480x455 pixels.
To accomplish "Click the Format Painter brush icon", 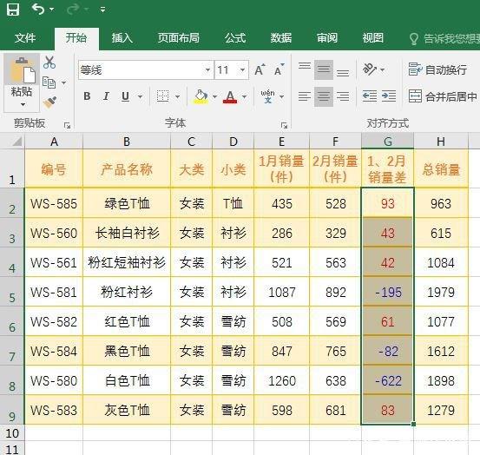I will click(49, 102).
